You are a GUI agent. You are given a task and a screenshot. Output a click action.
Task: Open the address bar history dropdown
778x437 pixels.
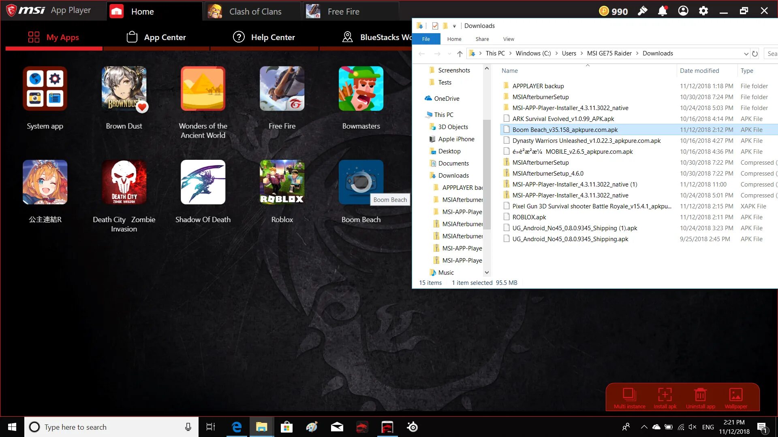coord(746,53)
